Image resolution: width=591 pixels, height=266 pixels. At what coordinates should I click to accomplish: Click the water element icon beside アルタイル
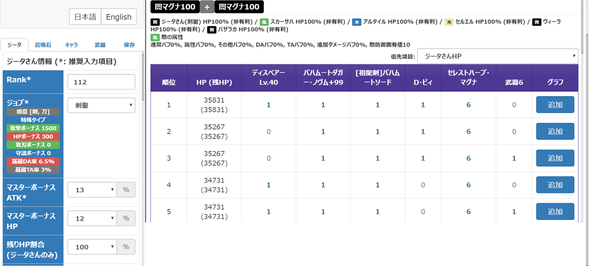pyautogui.click(x=356, y=22)
